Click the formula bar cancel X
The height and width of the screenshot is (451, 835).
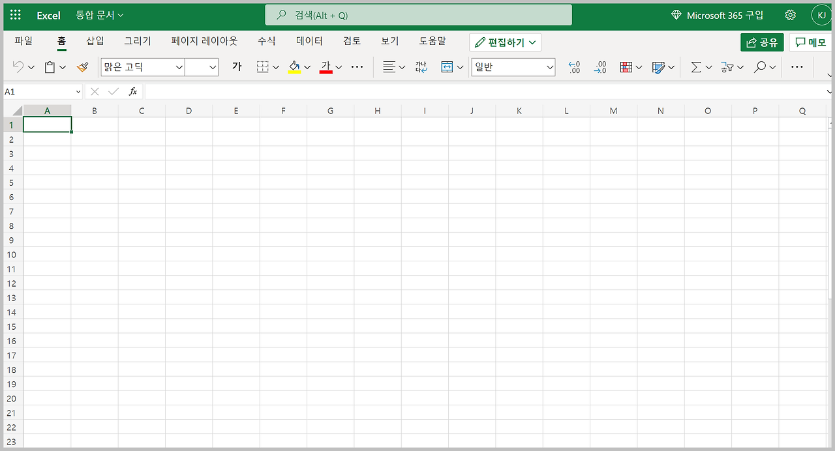(x=95, y=92)
